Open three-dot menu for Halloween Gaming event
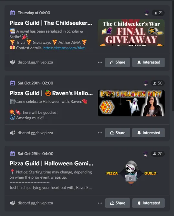The height and width of the screenshot is (216, 174). click(x=100, y=203)
